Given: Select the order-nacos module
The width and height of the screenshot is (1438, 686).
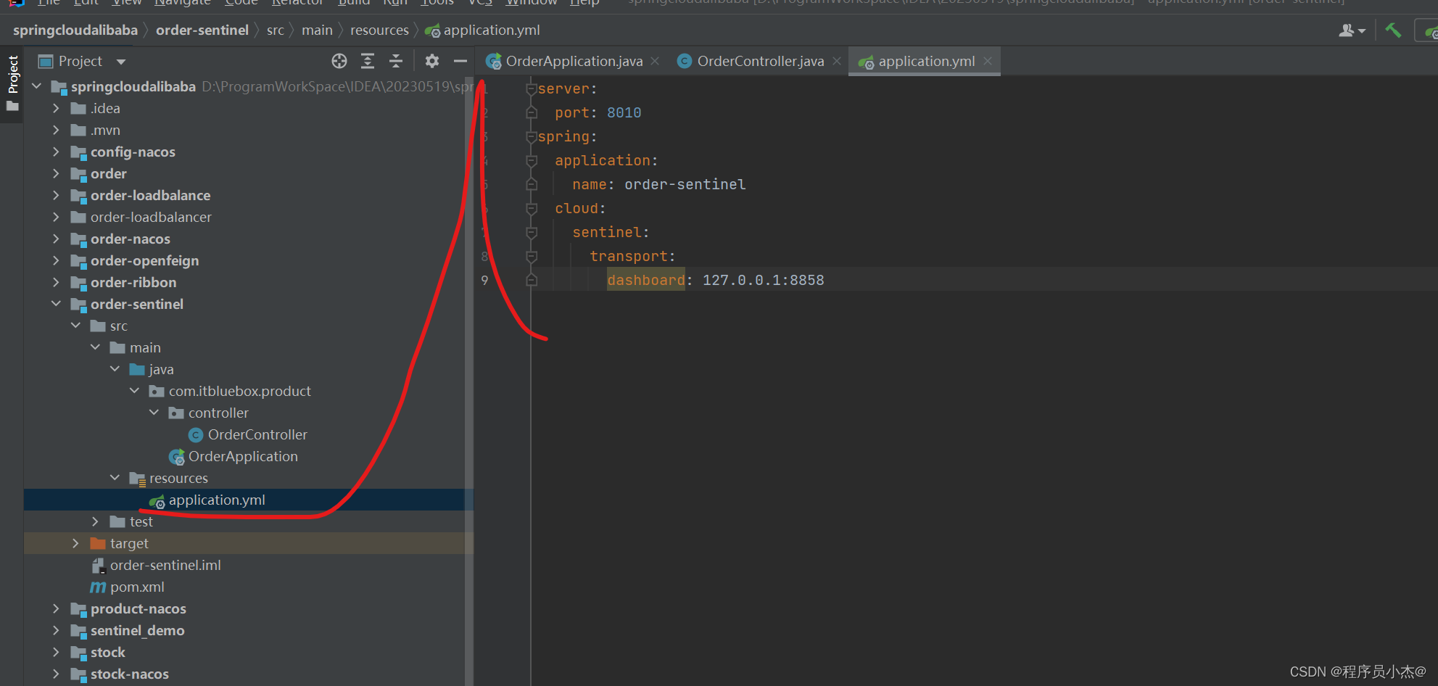Looking at the screenshot, I should pyautogui.click(x=131, y=239).
